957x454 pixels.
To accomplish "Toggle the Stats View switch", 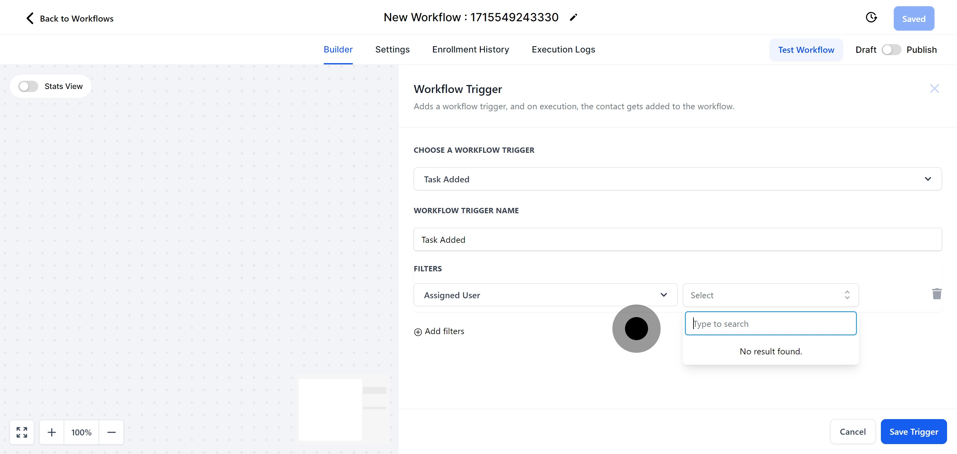I will pyautogui.click(x=28, y=86).
